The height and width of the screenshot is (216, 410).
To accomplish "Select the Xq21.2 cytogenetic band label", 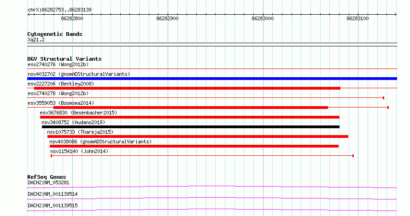I will click(x=36, y=40).
